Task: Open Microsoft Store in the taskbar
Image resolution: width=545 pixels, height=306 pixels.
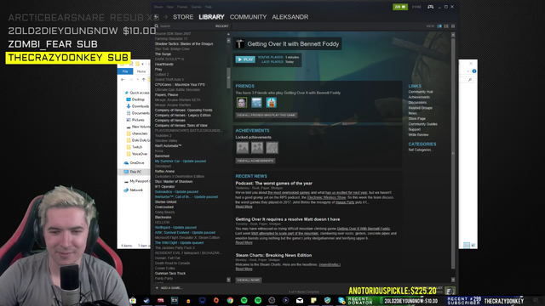Action: click(x=133, y=300)
